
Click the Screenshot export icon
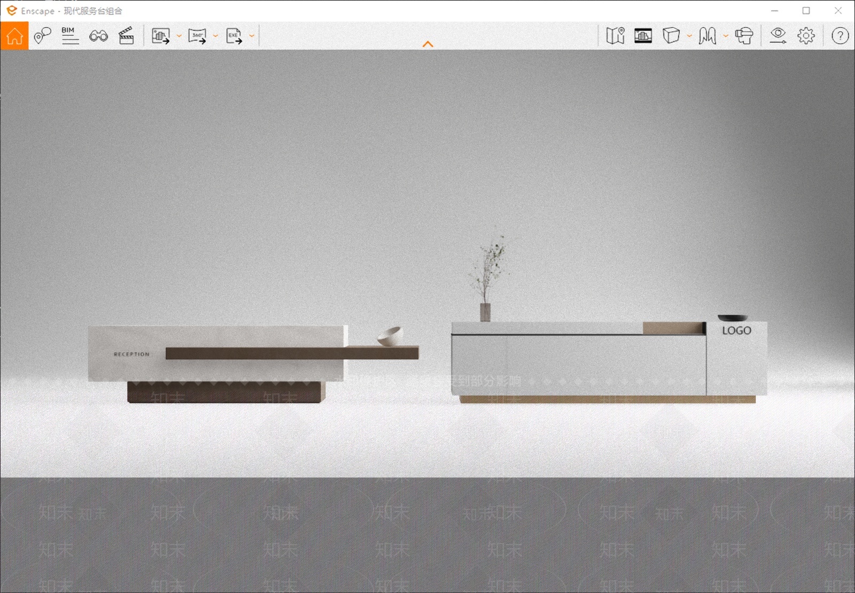coord(161,36)
